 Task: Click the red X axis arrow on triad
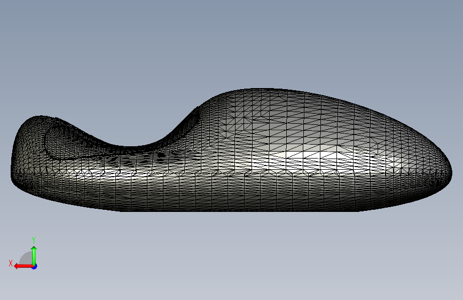coord(23,266)
